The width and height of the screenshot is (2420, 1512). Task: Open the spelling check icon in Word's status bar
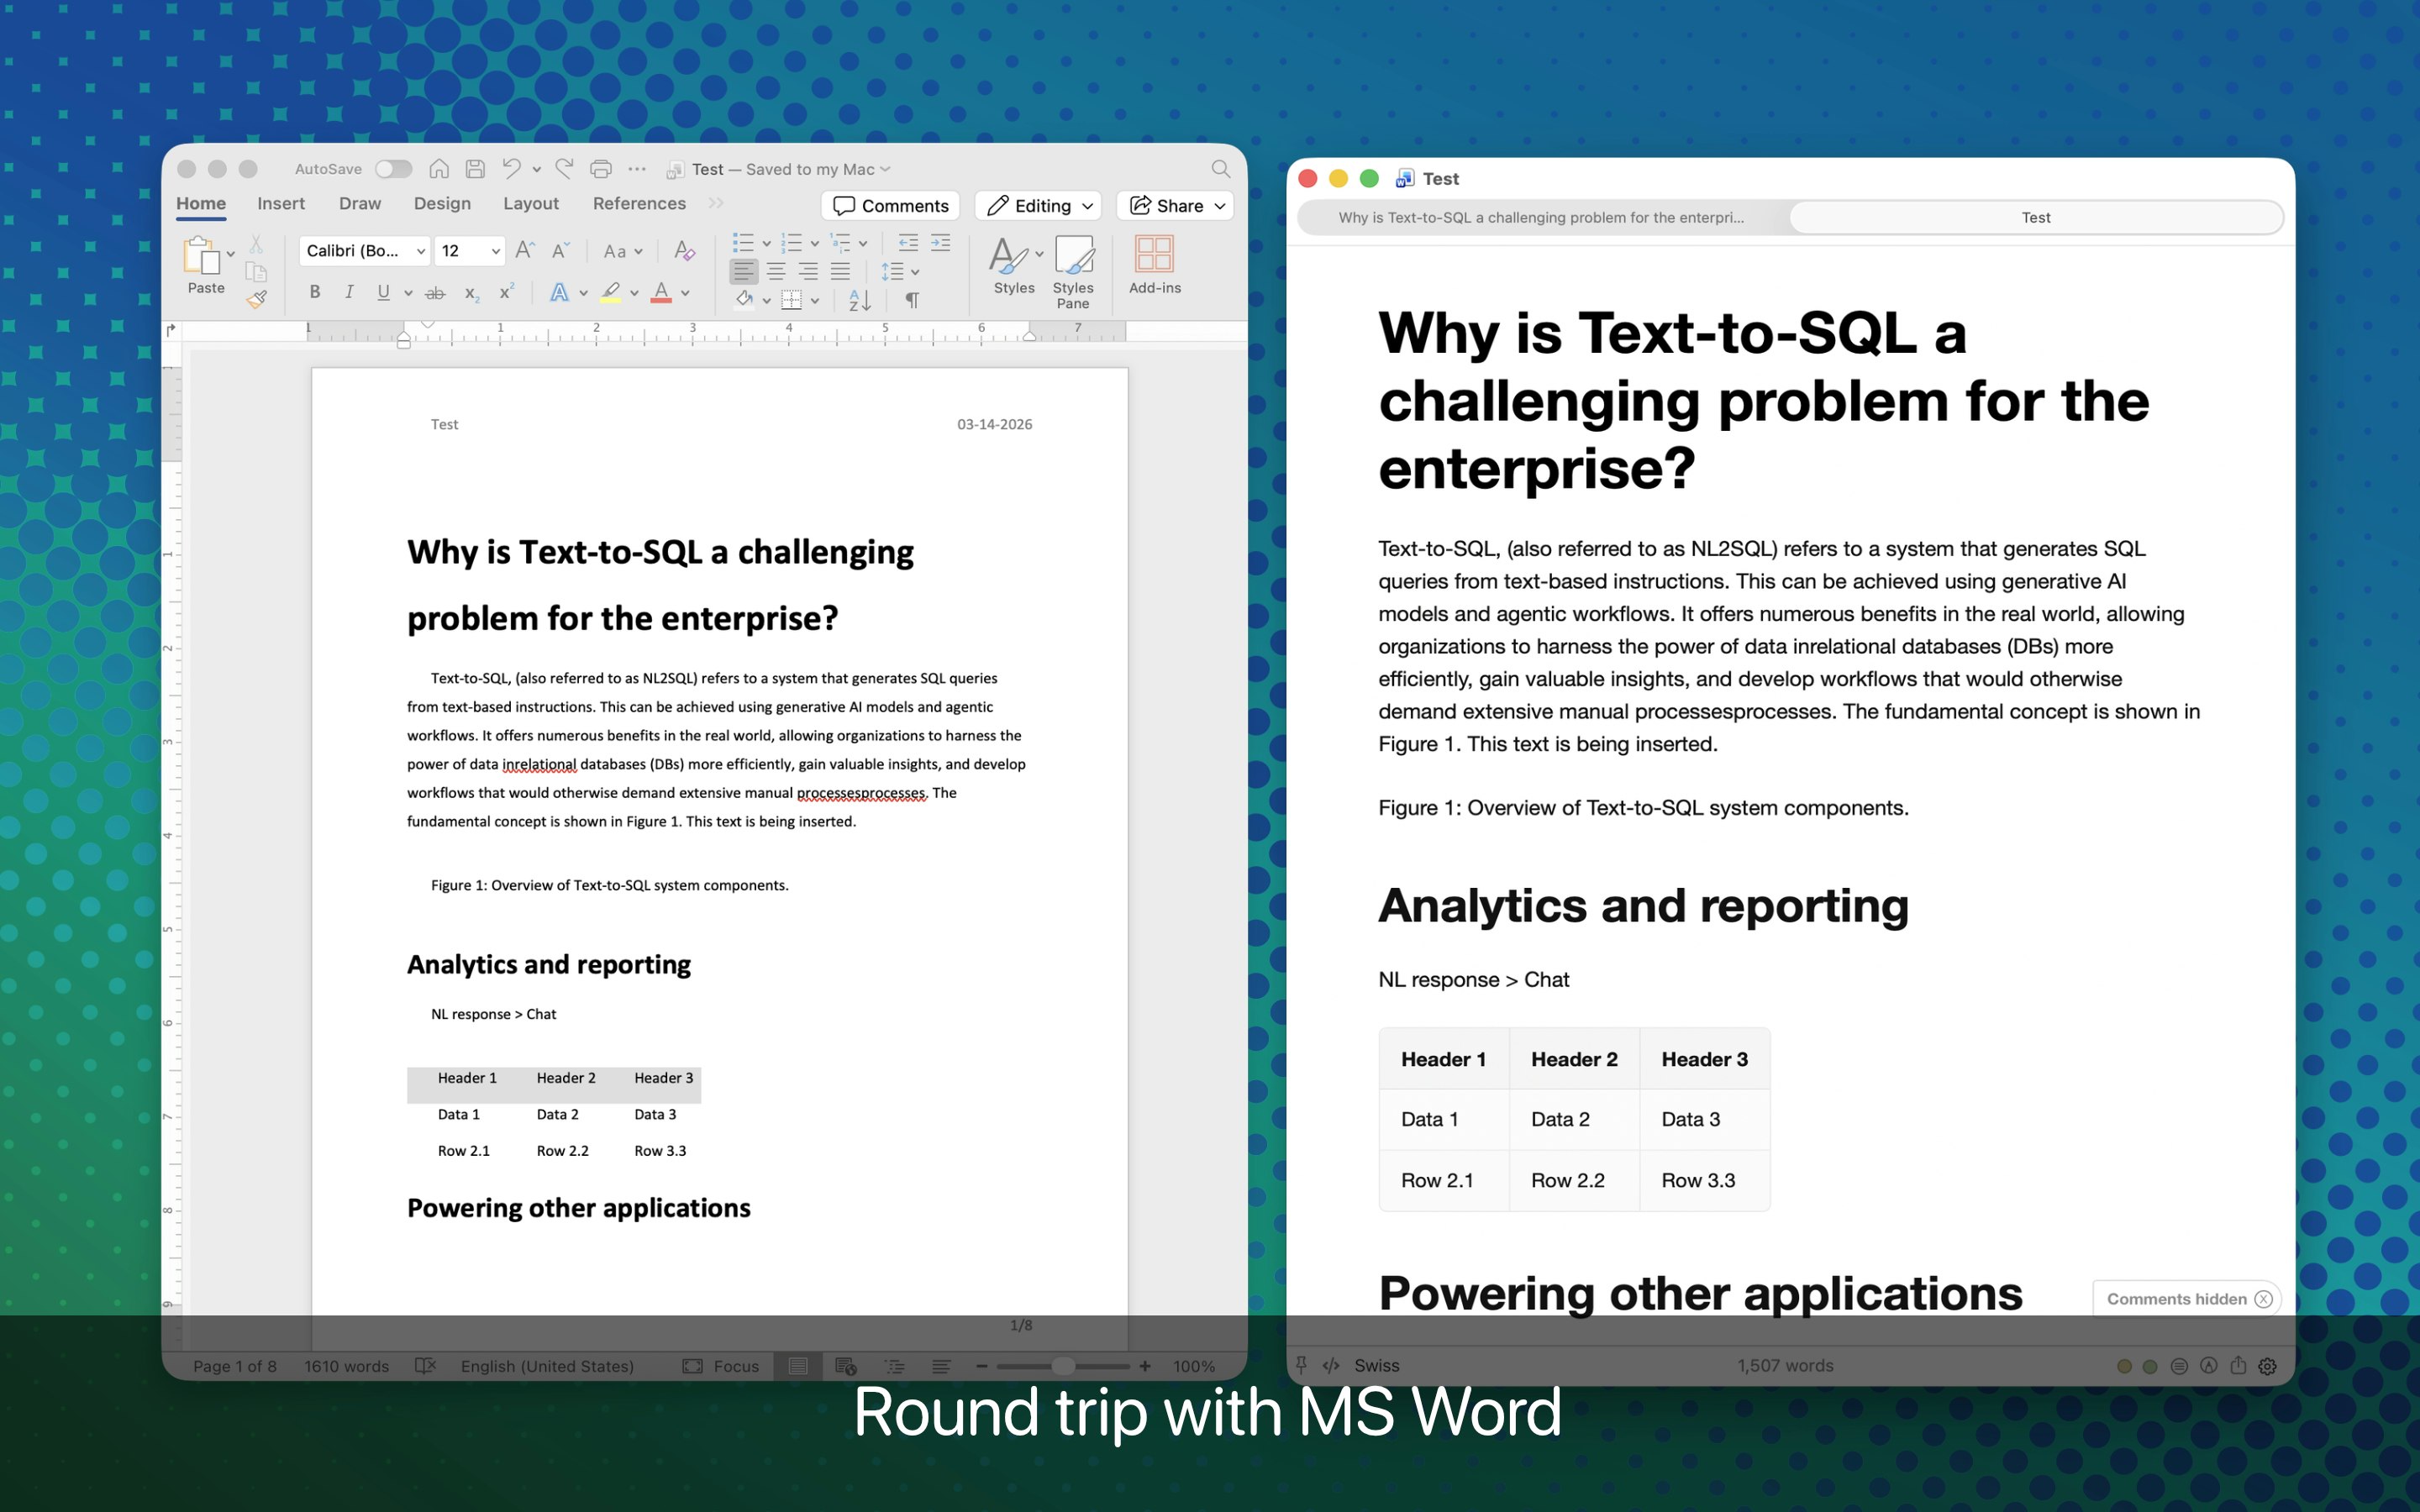pos(425,1366)
